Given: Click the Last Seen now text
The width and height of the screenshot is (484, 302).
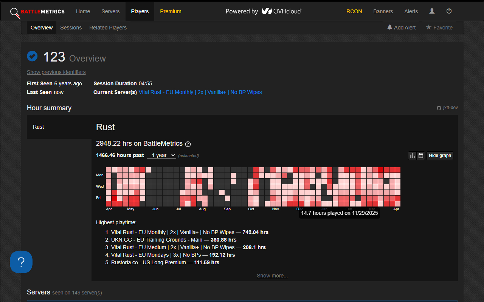Looking at the screenshot, I should [45, 92].
